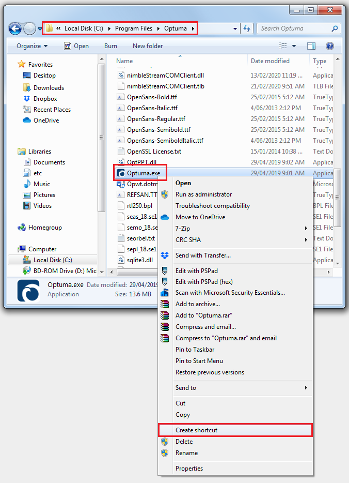Viewport: 349px width, 483px height.
Task: Click the Videos library icon
Action: (x=27, y=205)
